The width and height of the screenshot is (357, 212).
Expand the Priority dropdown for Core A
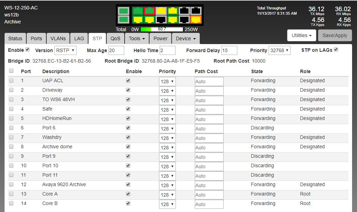click(x=167, y=195)
